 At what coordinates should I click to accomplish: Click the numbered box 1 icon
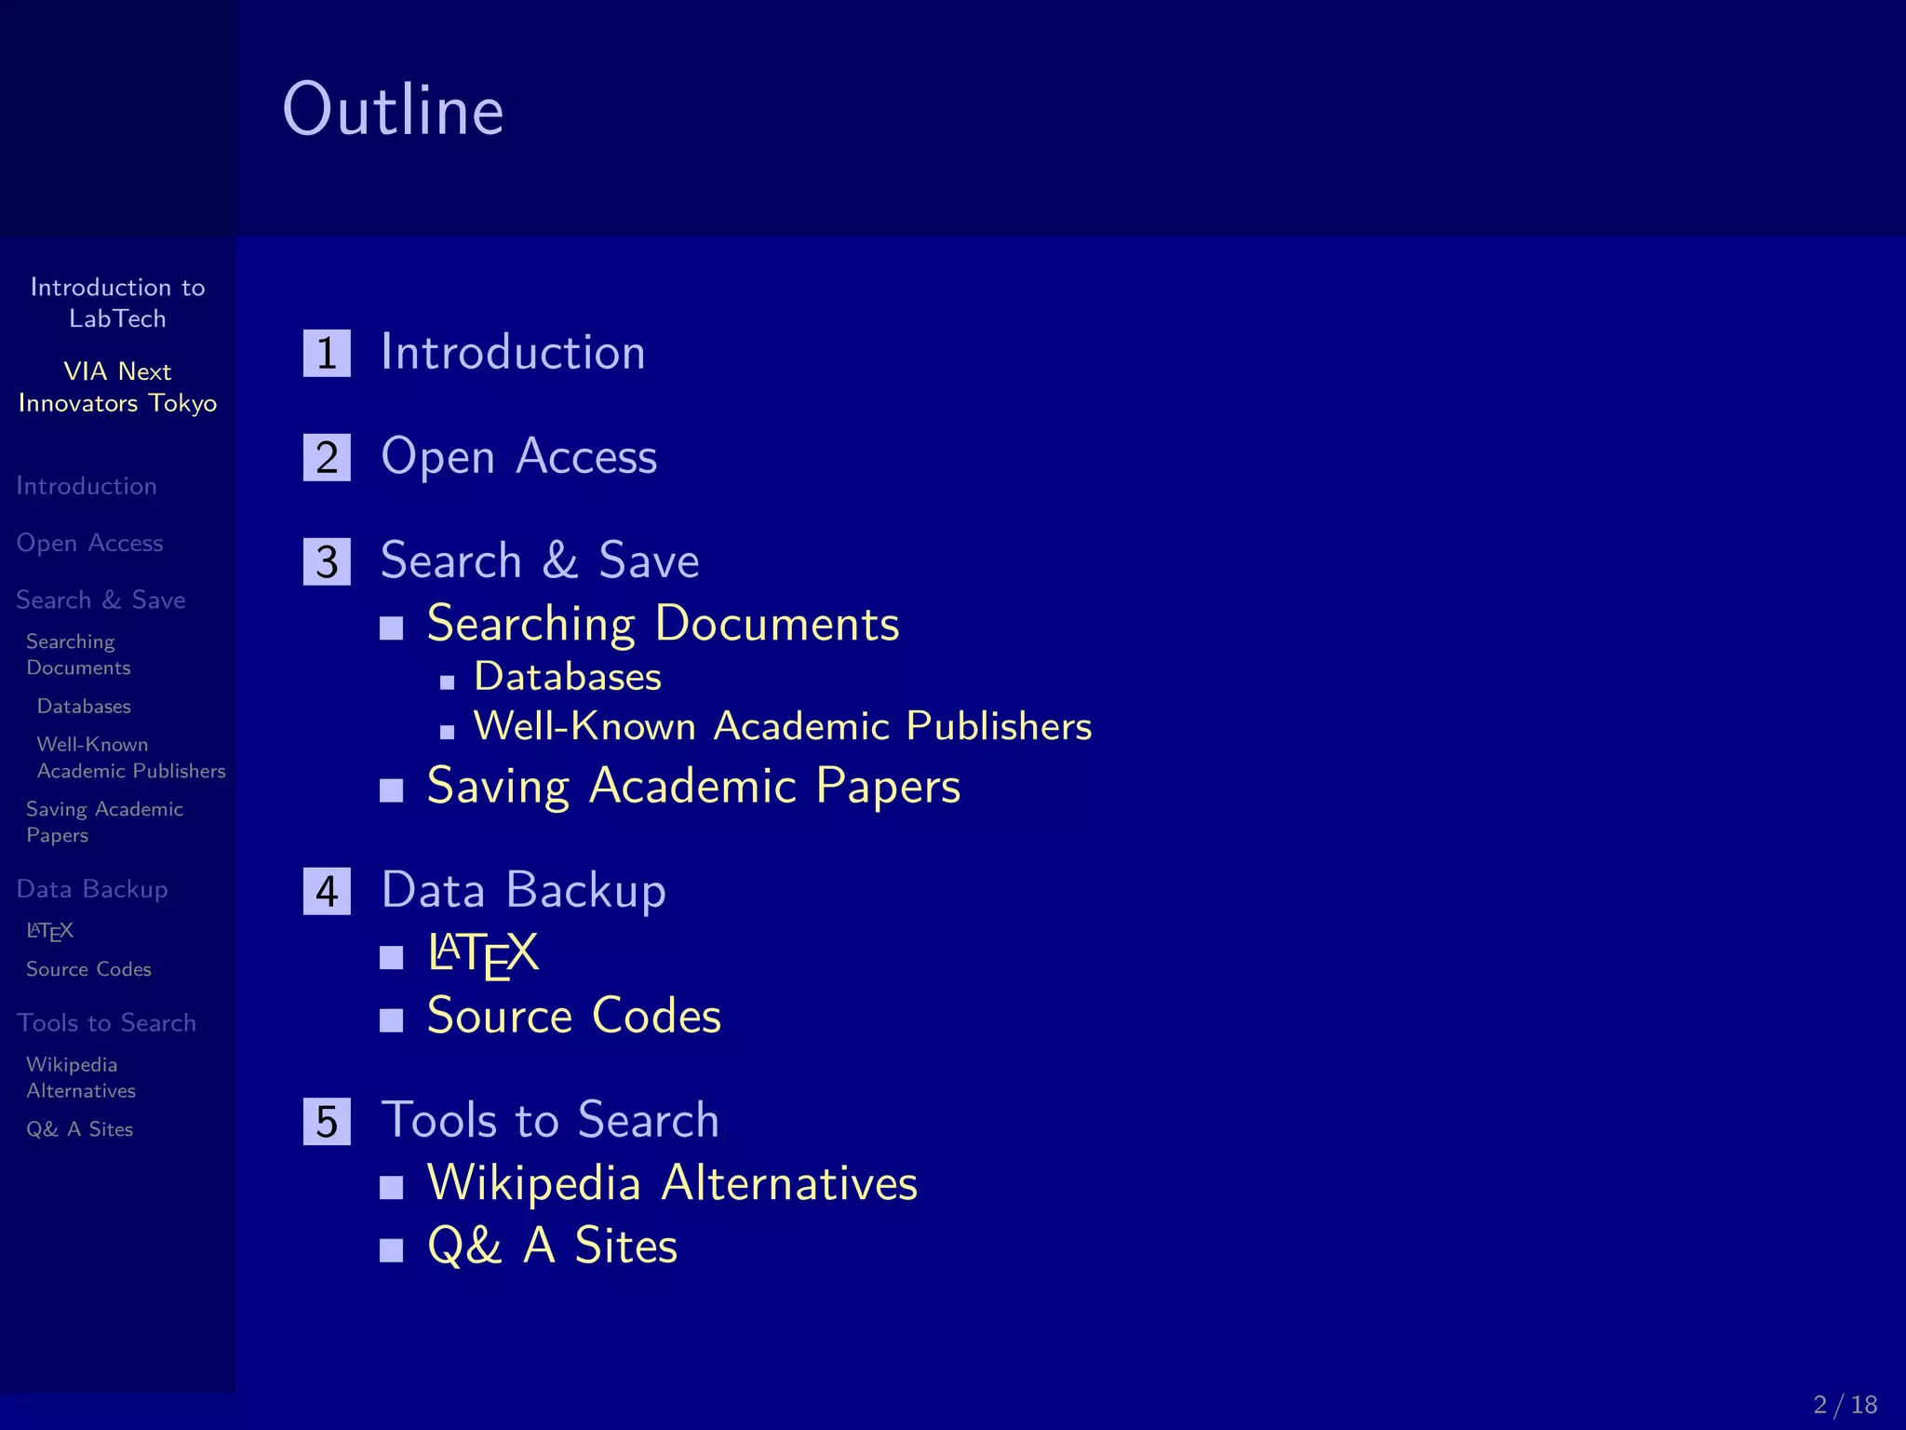click(327, 354)
